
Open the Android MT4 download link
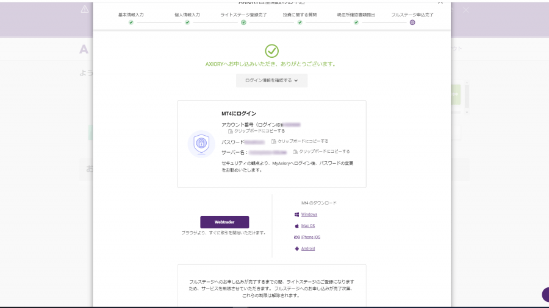coord(308,248)
